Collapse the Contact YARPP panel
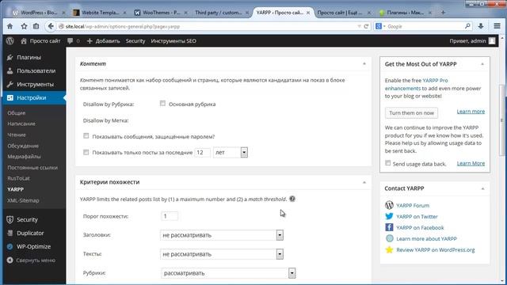 pyautogui.click(x=482, y=188)
